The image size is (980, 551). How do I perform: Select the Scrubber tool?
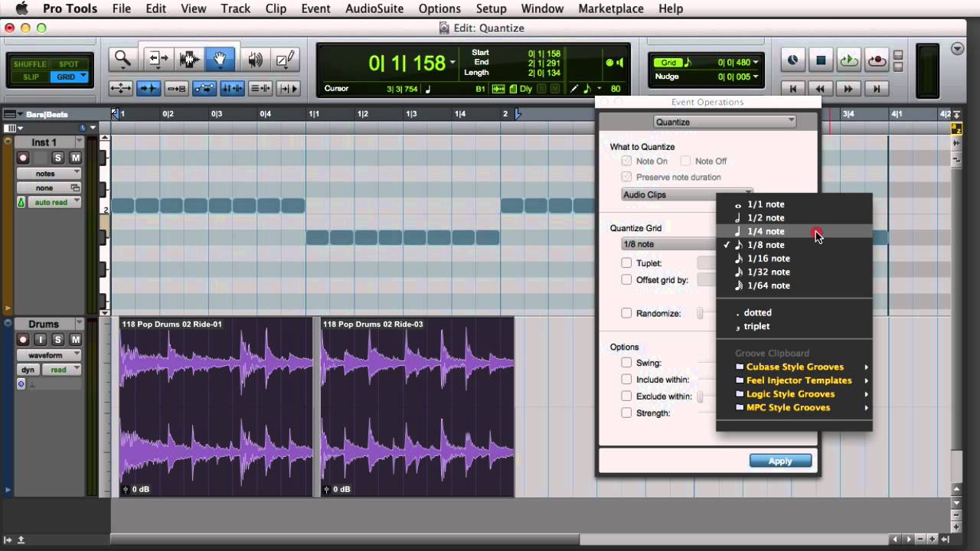tap(255, 59)
